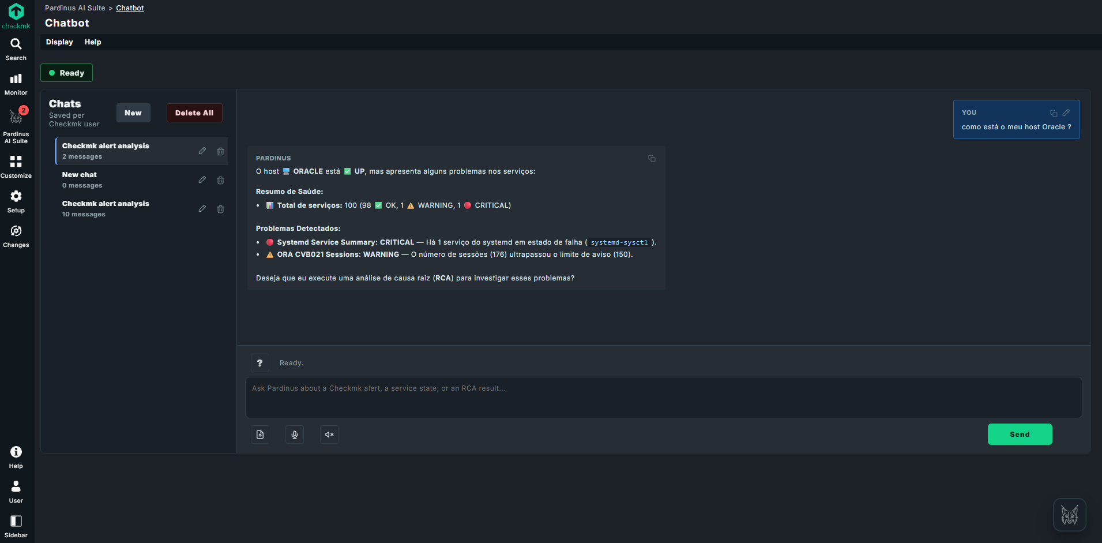
Task: Delete the Checkmk alert analysis chat with 2 messages
Action: tap(220, 151)
